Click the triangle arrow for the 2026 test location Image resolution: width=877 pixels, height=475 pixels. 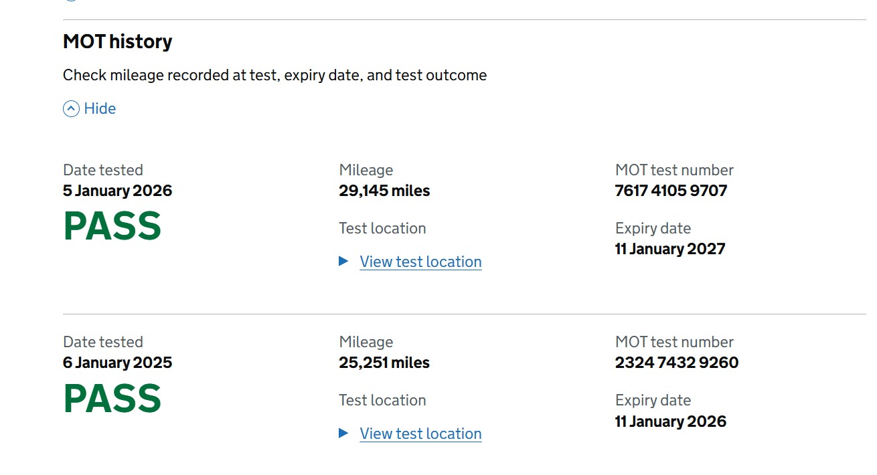[x=343, y=261]
